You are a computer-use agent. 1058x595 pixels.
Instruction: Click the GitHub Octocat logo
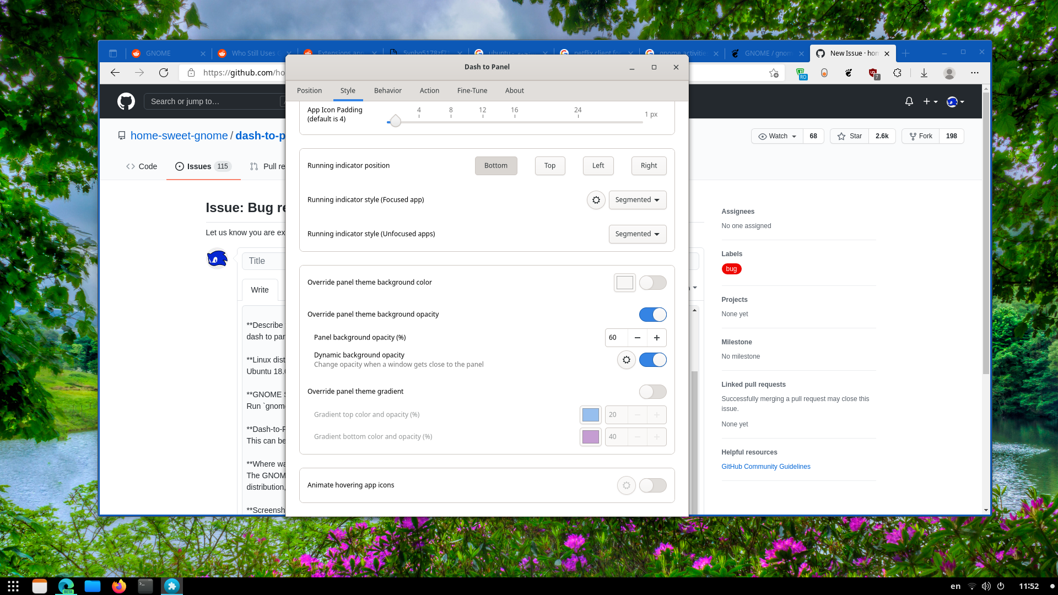point(126,101)
